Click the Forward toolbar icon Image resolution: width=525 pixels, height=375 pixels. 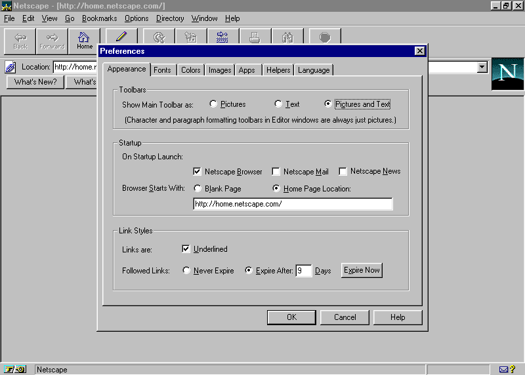(52, 41)
